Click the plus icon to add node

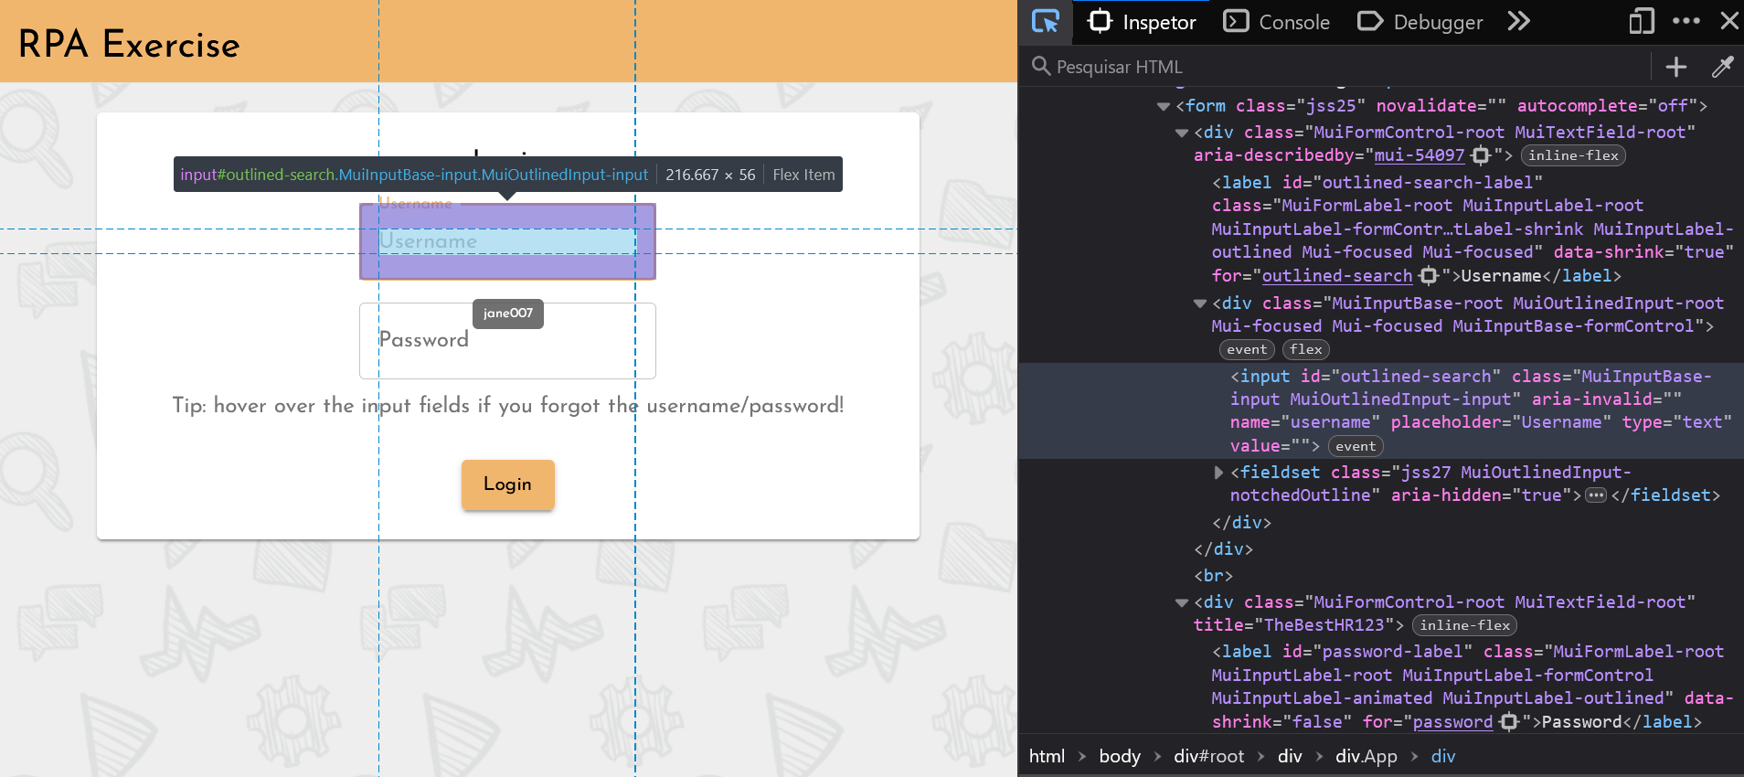click(1675, 67)
